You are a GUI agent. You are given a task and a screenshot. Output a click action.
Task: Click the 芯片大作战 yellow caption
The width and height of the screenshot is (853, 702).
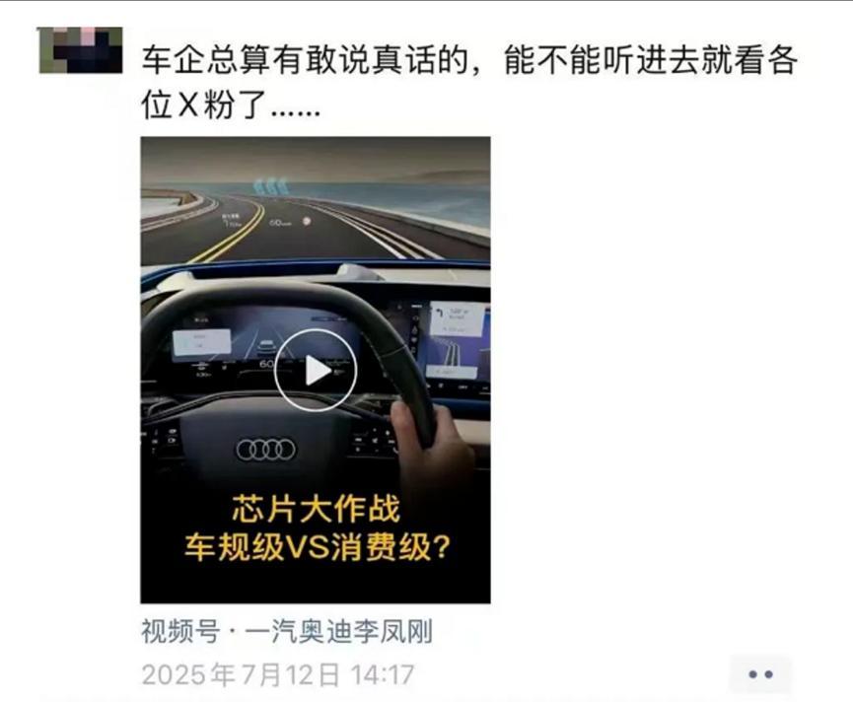(317, 509)
